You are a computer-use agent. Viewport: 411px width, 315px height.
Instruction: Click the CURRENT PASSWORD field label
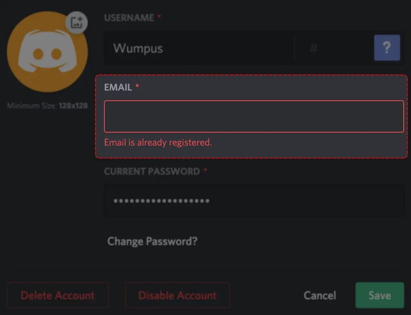coord(152,171)
